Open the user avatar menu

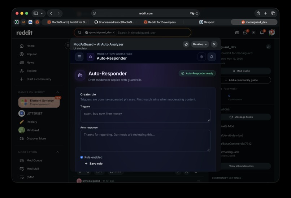(272, 32)
